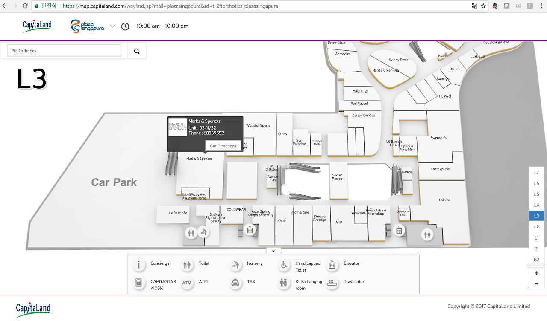Click the CapitaLand logo in the header
547x321 pixels.
click(x=37, y=26)
